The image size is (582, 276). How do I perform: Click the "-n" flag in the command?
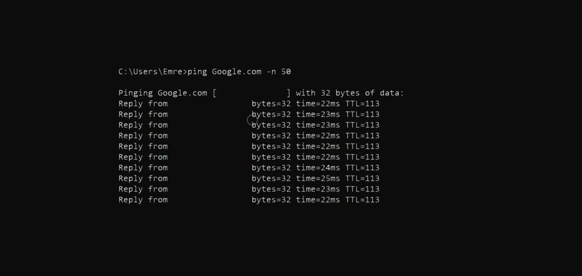point(271,72)
